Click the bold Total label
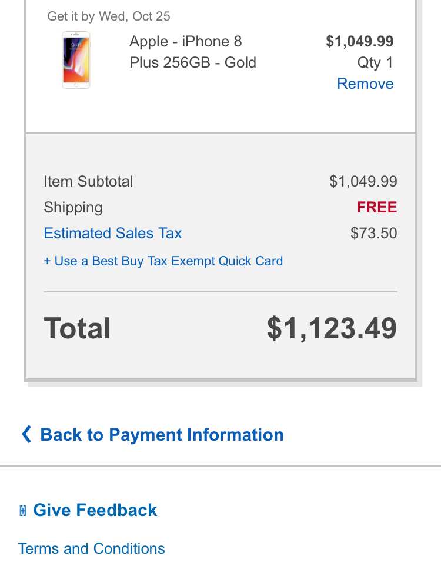441x569 pixels. tap(77, 328)
